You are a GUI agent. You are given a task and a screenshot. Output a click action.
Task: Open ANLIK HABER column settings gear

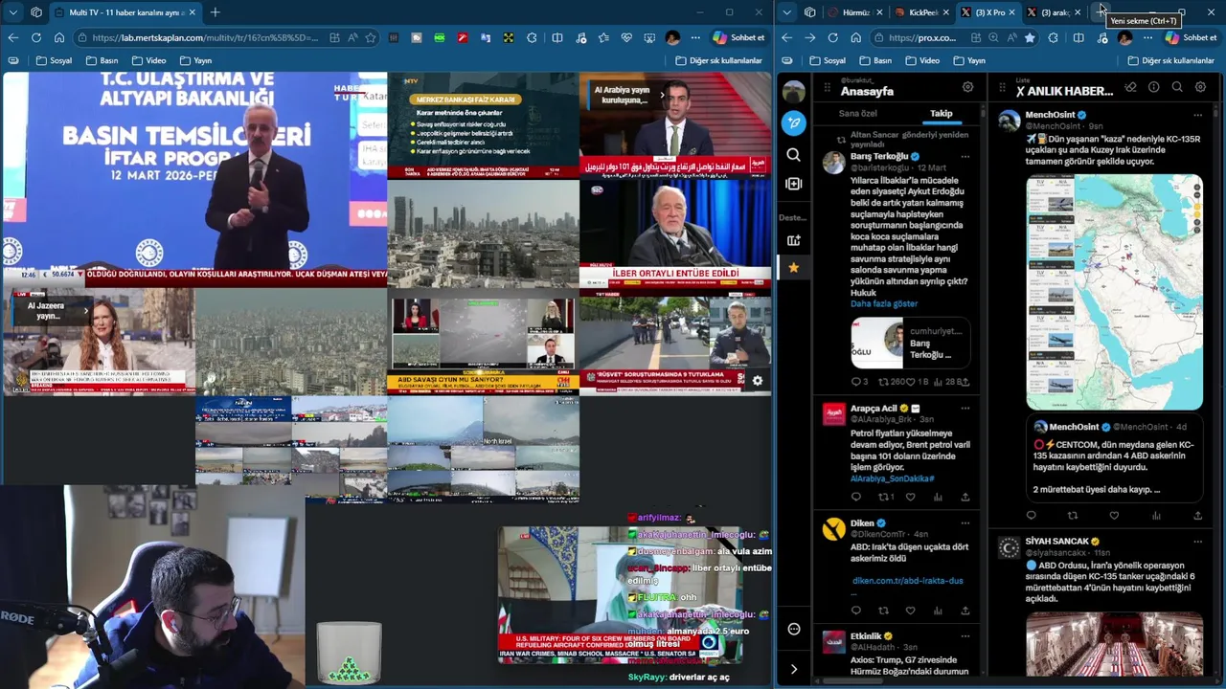[1200, 87]
